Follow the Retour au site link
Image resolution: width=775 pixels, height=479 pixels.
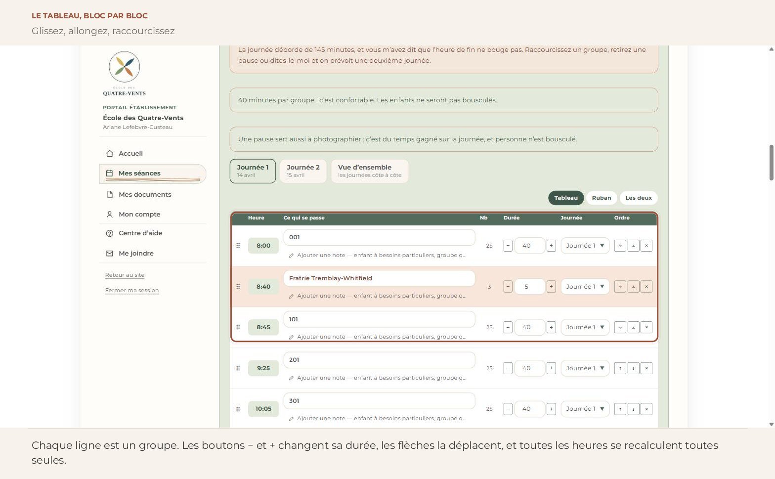[x=125, y=275]
